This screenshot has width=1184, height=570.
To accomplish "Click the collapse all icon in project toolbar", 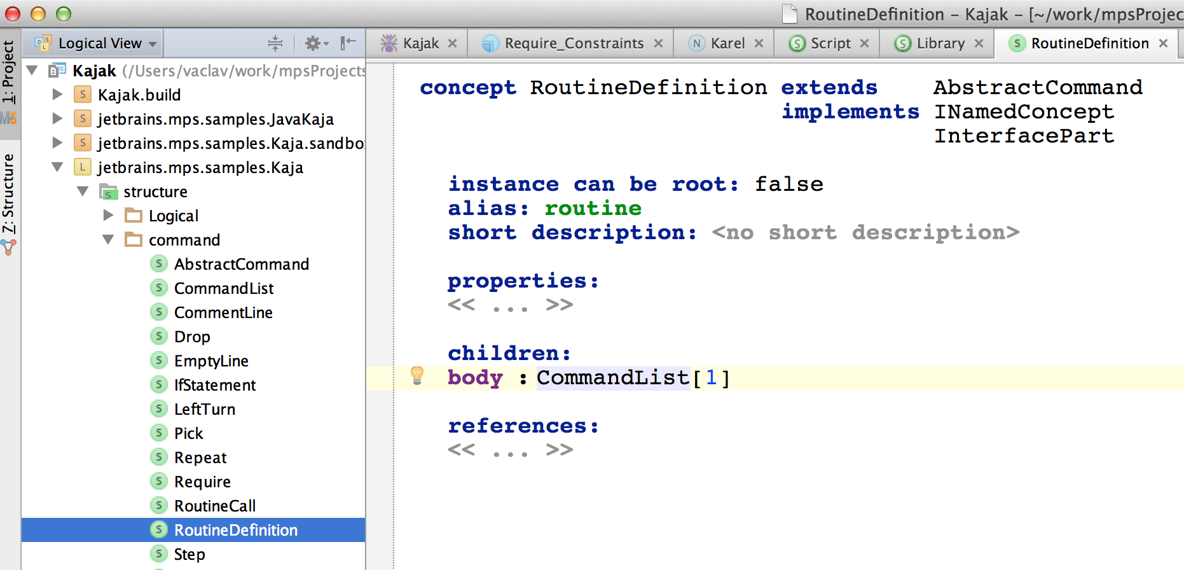I will coord(275,43).
